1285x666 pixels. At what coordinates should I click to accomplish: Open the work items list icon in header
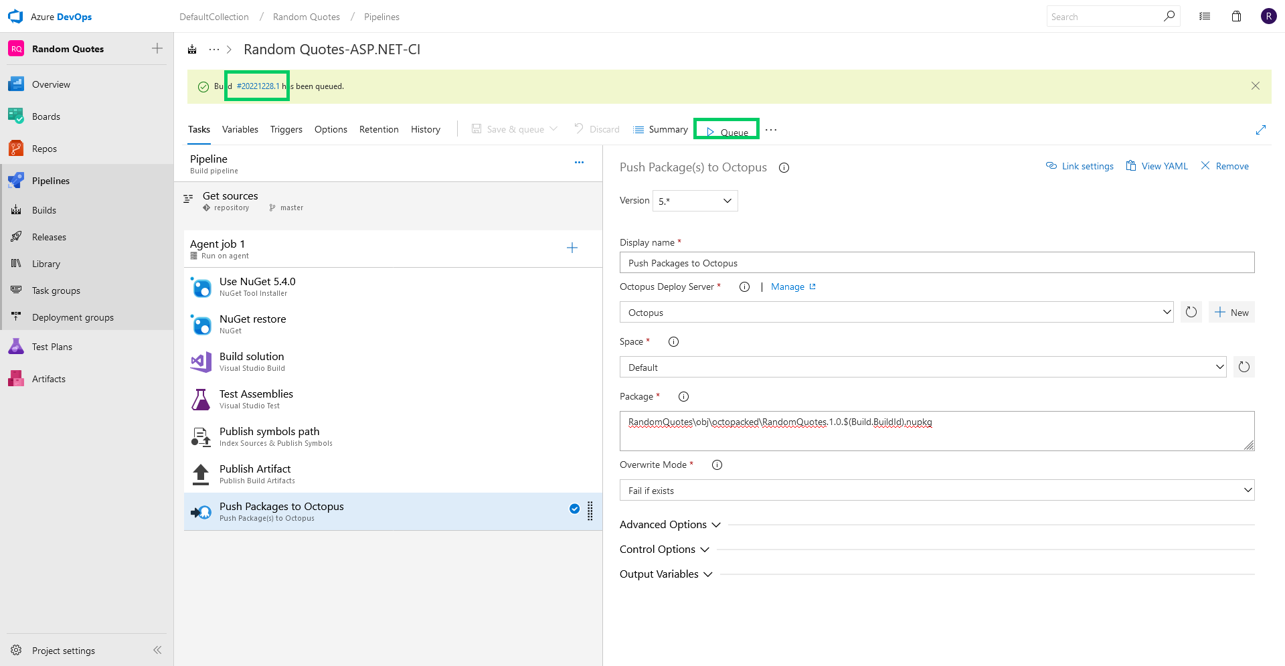coord(1205,17)
